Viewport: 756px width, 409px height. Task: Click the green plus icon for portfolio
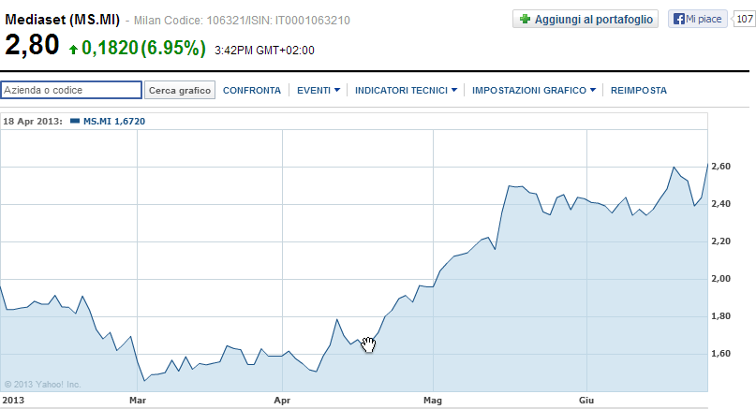(x=525, y=19)
